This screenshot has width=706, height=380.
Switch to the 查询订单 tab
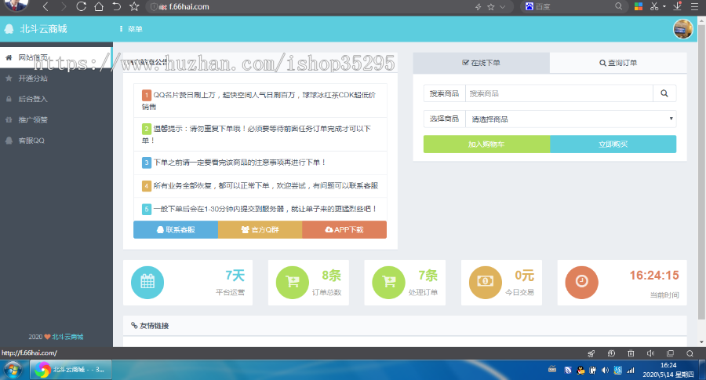coord(618,63)
